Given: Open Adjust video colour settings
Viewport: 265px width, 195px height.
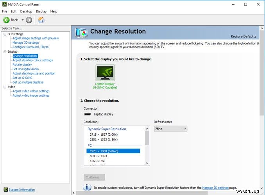Looking at the screenshot, I should coord(31,91).
